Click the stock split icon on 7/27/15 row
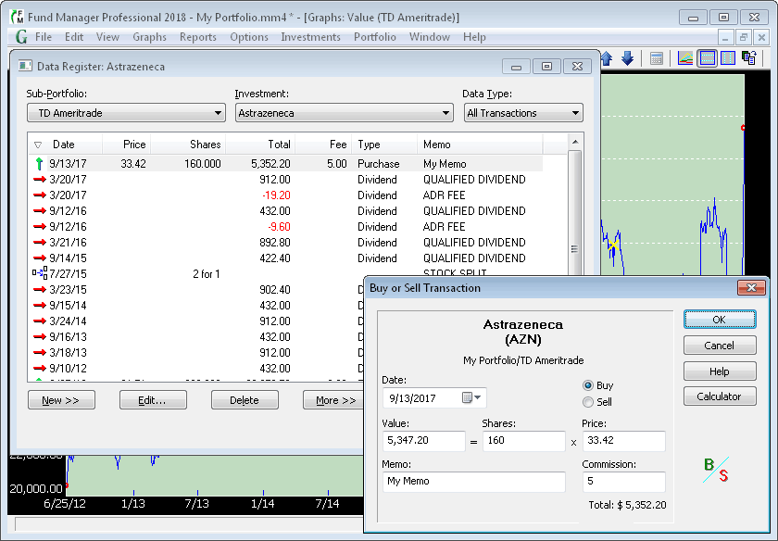The width and height of the screenshot is (778, 541). click(40, 273)
